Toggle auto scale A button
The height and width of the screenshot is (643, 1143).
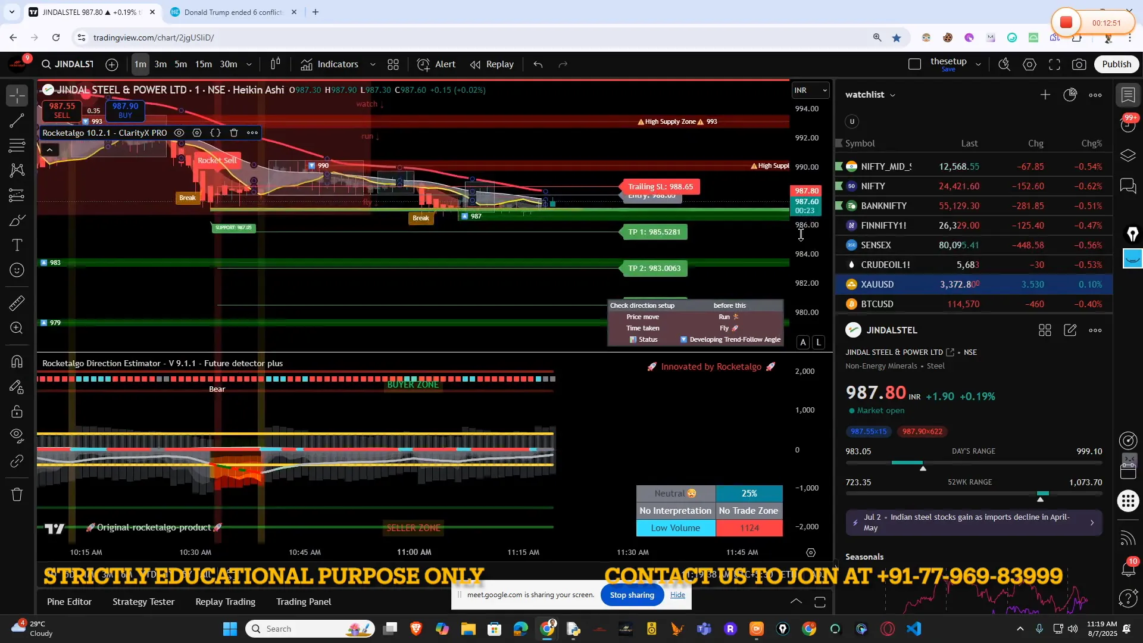[x=803, y=342]
